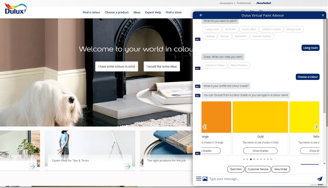Click I would like some ideas
Screen dimensions: 328x188
(x=162, y=66)
